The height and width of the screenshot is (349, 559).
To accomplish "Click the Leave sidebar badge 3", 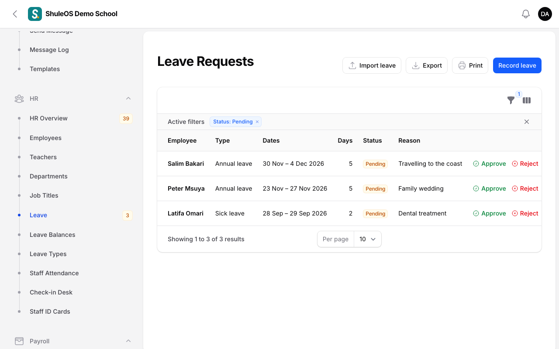I will click(128, 215).
